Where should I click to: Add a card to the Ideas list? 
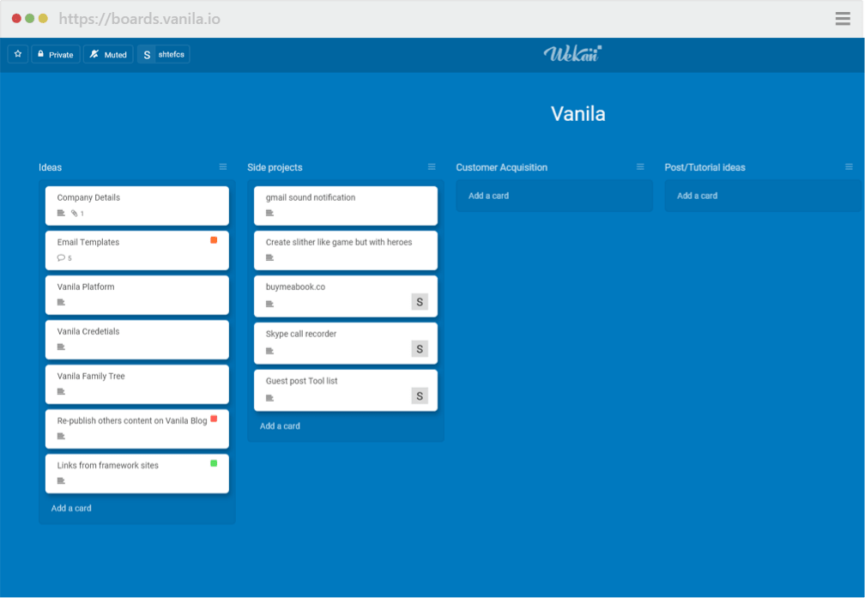coord(71,508)
